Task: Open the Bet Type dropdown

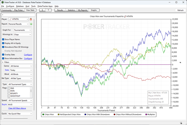Action: 21,78
